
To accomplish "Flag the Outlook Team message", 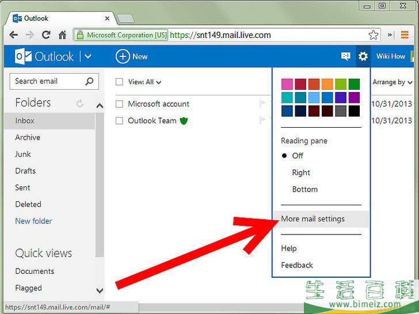I will (262, 120).
